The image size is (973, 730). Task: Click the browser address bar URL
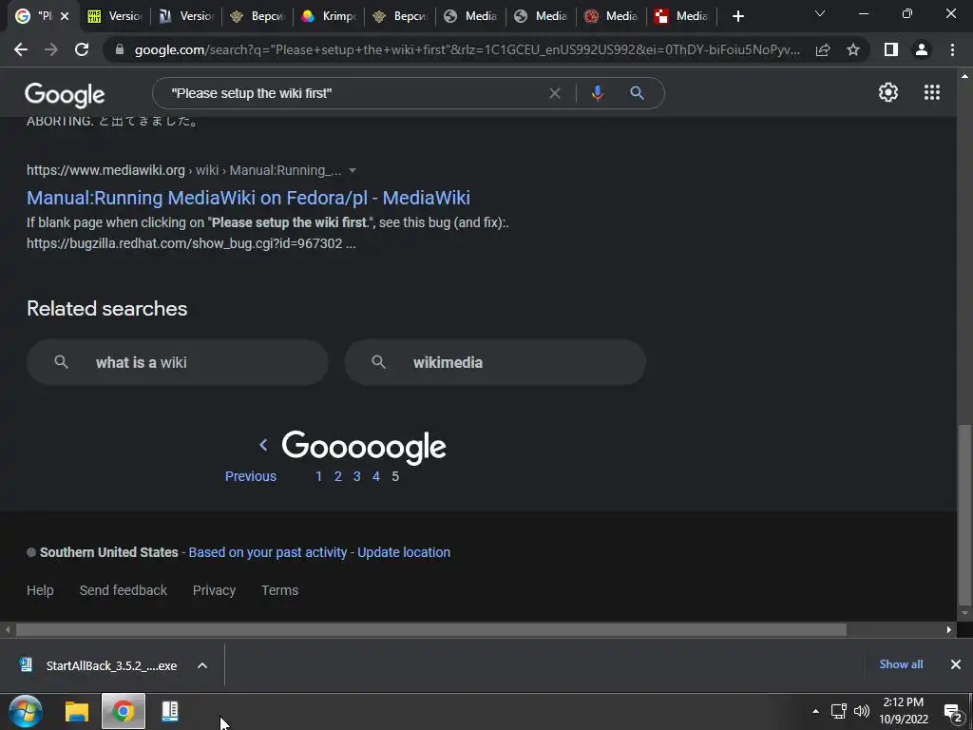click(x=467, y=49)
